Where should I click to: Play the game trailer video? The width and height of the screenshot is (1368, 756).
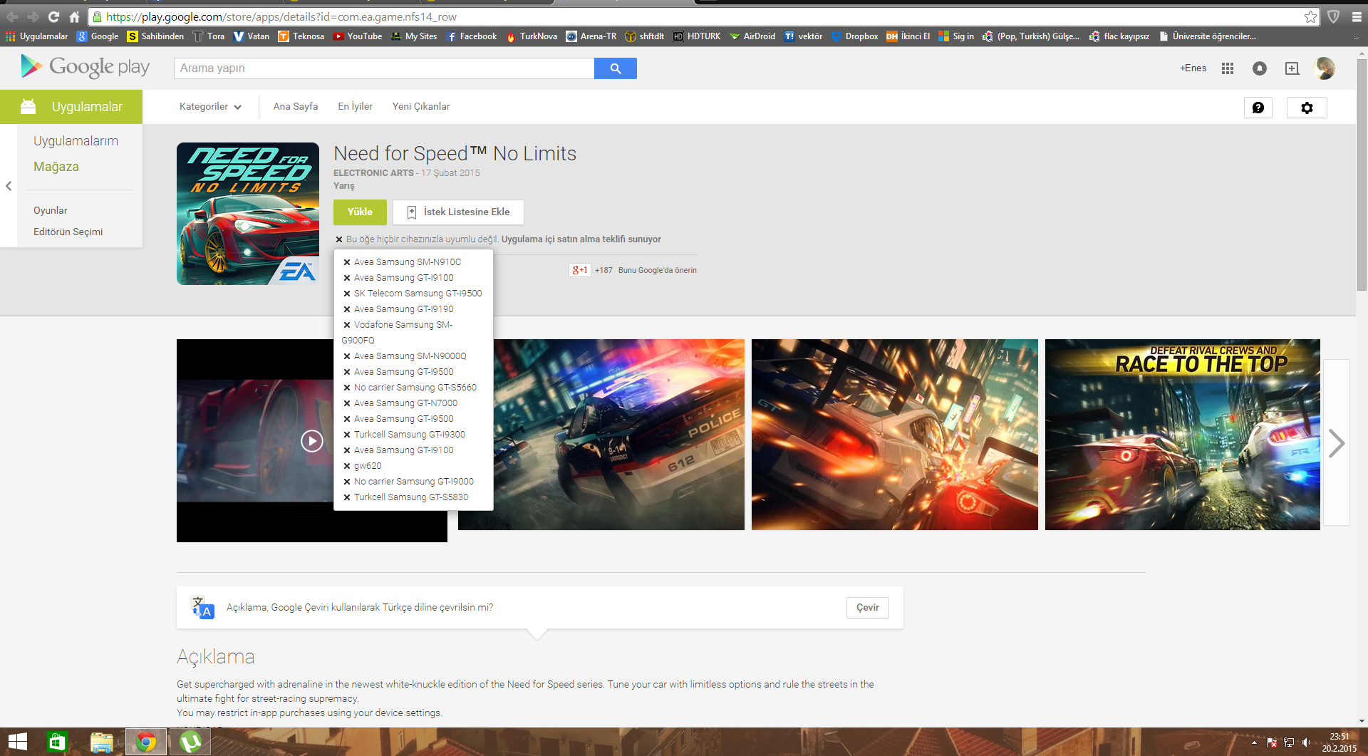click(311, 441)
